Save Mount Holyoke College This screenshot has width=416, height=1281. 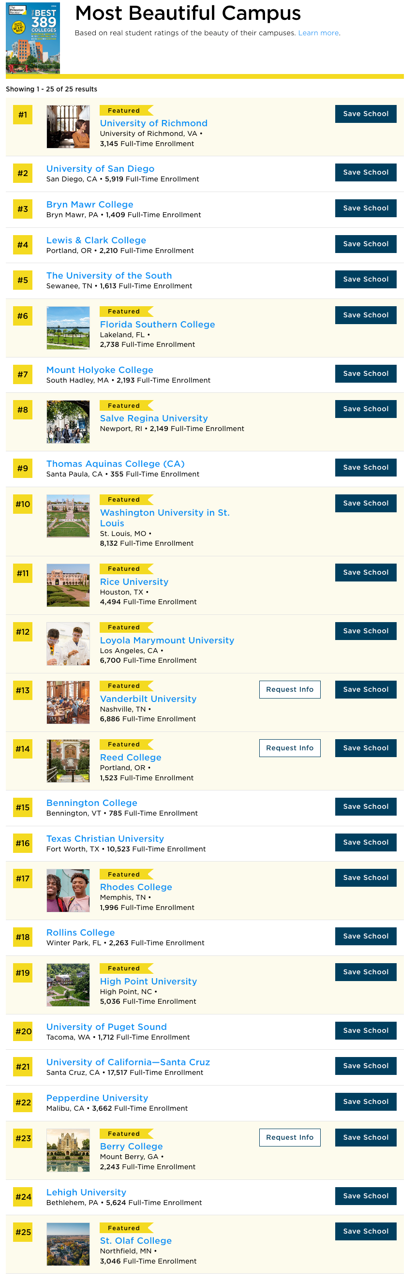pyautogui.click(x=366, y=373)
